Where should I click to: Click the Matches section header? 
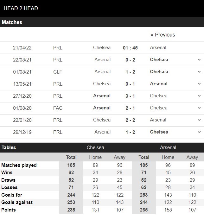pos(12,22)
